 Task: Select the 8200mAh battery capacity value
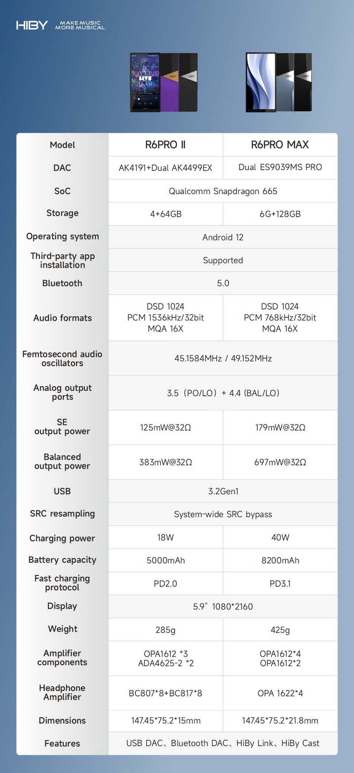click(280, 560)
